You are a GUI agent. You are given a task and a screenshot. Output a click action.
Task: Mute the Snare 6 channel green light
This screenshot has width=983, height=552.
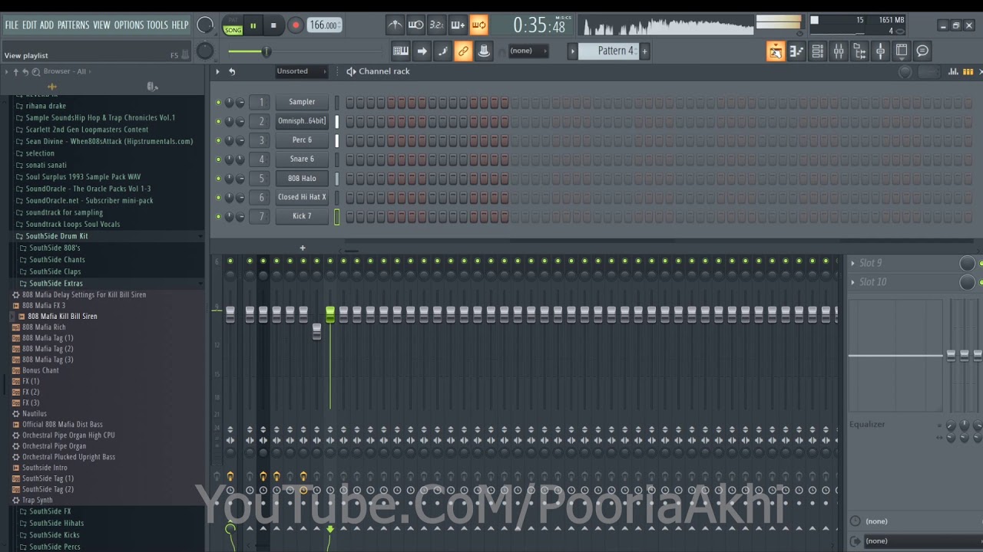click(x=218, y=159)
